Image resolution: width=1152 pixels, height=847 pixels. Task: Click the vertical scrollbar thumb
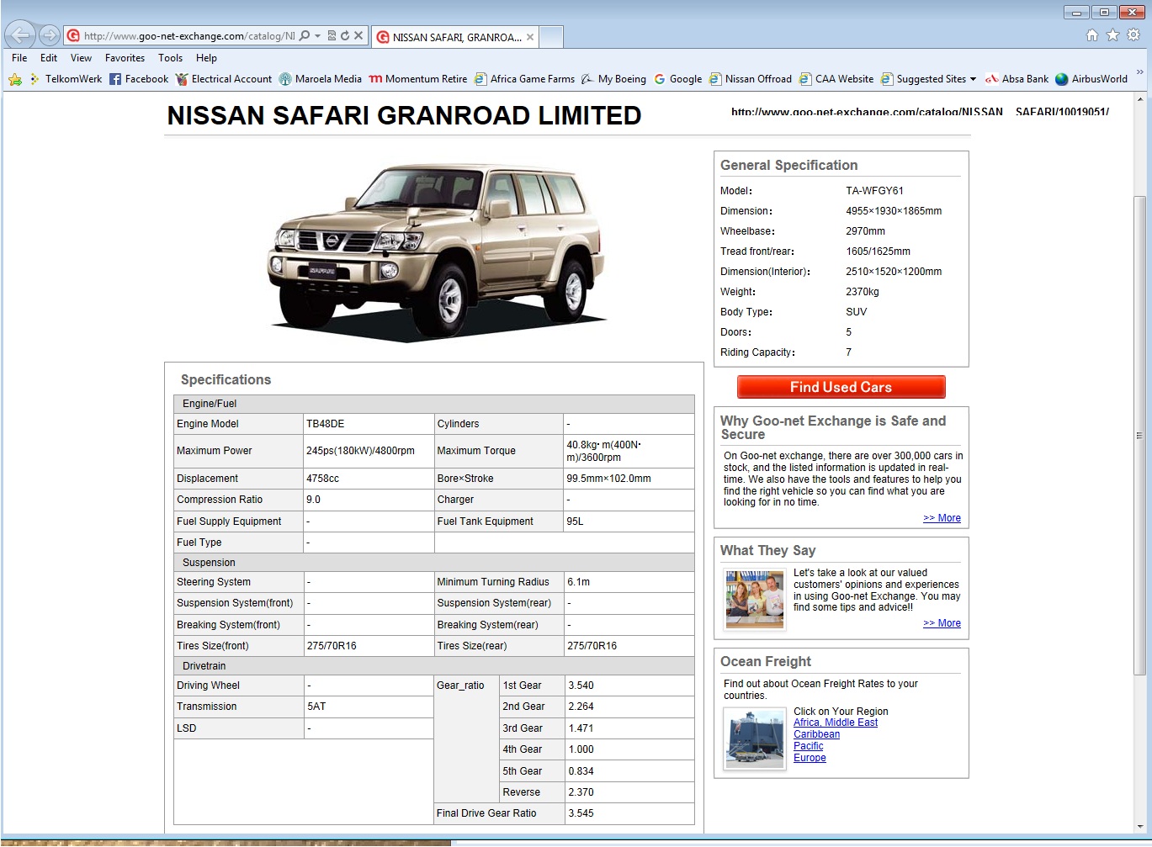(1140, 435)
